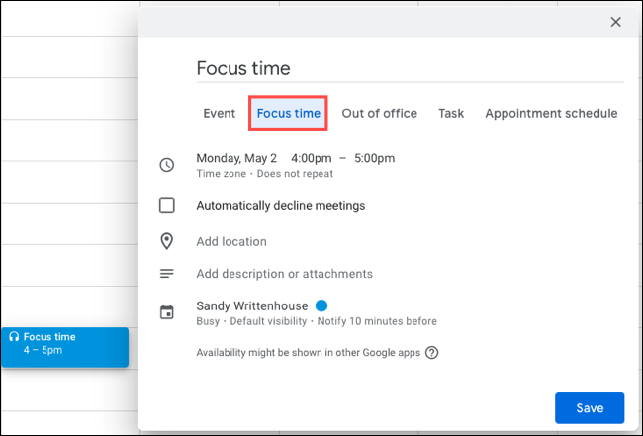Click the headphones icon on the calendar event

[x=14, y=337]
